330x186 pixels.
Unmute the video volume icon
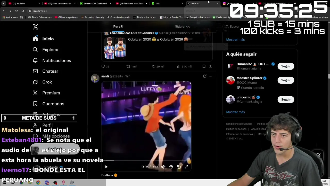click(163, 167)
